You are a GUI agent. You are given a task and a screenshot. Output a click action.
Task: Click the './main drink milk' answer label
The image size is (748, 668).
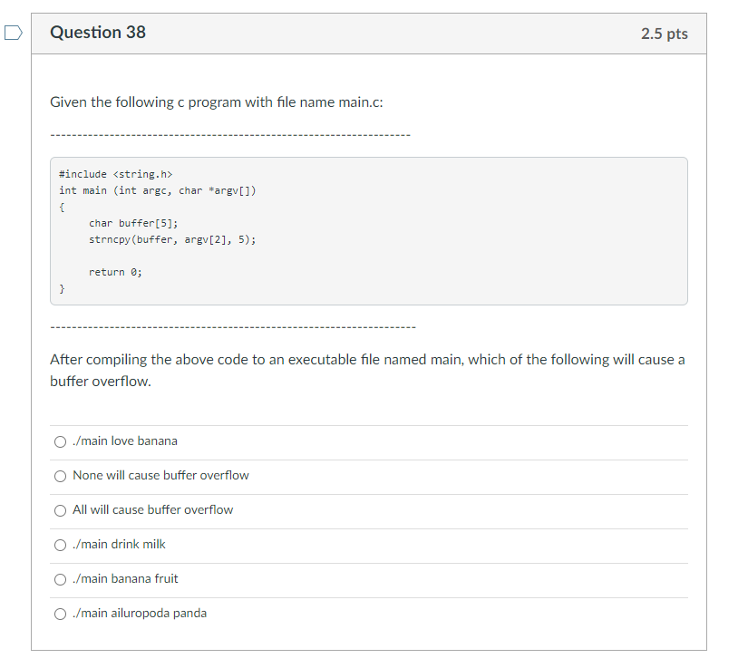tap(119, 544)
